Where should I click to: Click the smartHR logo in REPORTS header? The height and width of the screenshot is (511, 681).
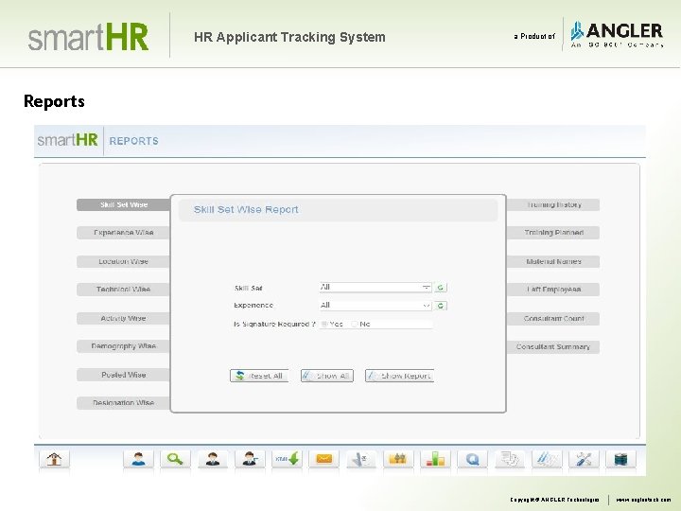coord(68,140)
